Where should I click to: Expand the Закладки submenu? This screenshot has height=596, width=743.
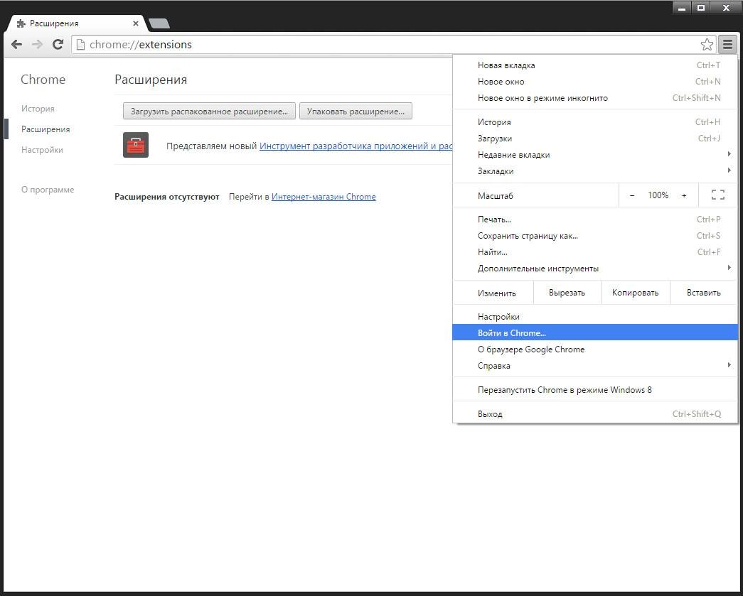pyautogui.click(x=595, y=171)
